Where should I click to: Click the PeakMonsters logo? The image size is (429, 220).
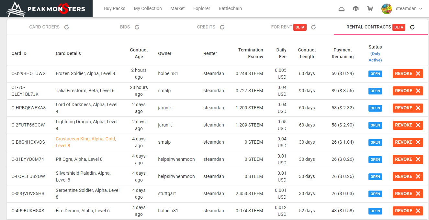[46, 9]
